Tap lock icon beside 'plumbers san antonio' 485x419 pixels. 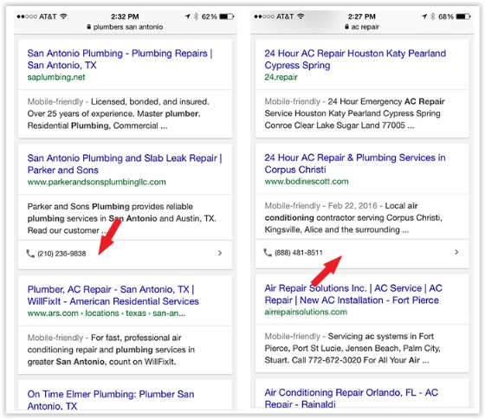pos(88,27)
